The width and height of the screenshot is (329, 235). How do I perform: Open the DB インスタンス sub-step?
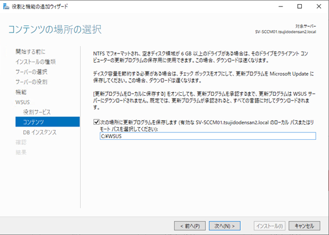coord(39,132)
